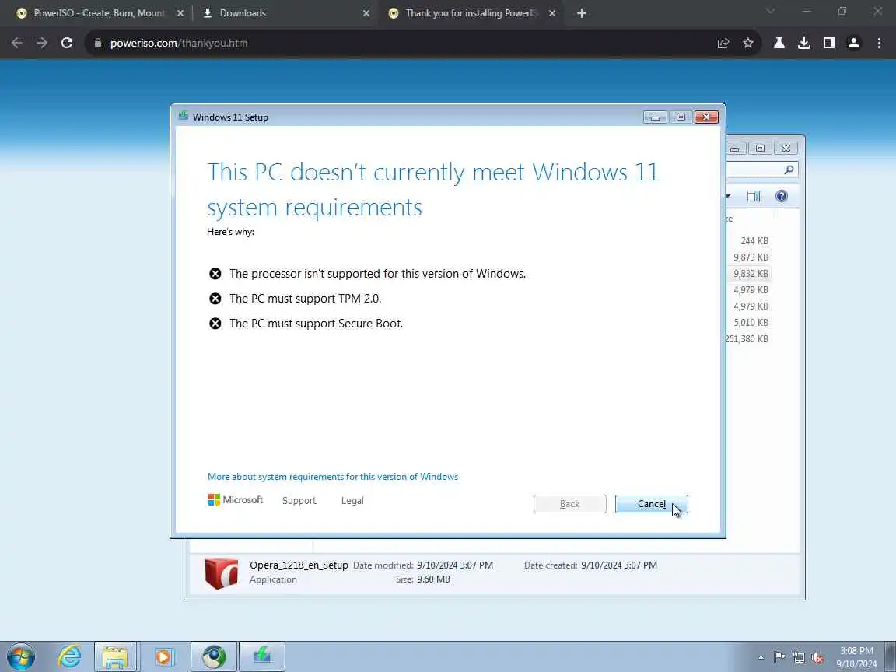896x672 pixels.
Task: Close the Downloads tab
Action: [x=366, y=13]
